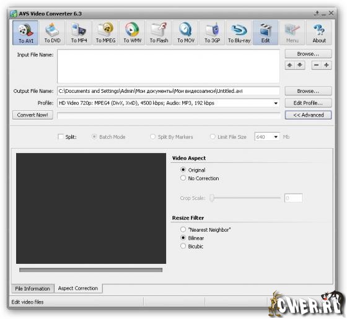Select Bicubic resize filter
This screenshot has width=347, height=319.
tap(183, 246)
